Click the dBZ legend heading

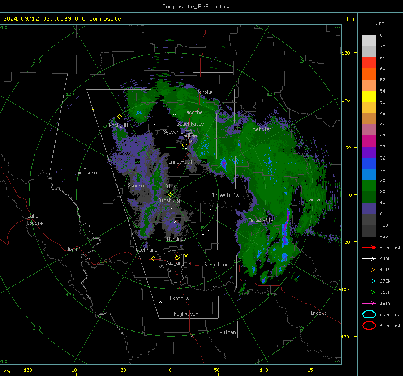tap(380, 24)
